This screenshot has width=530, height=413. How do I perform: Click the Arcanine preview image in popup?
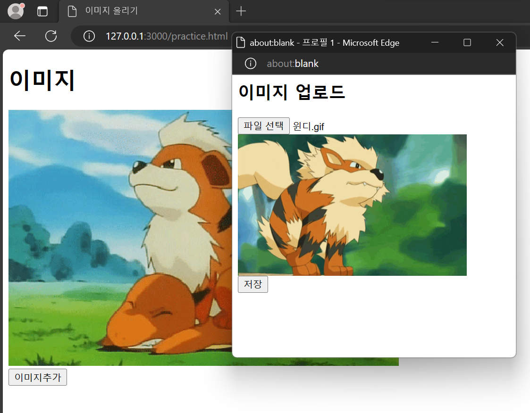352,205
